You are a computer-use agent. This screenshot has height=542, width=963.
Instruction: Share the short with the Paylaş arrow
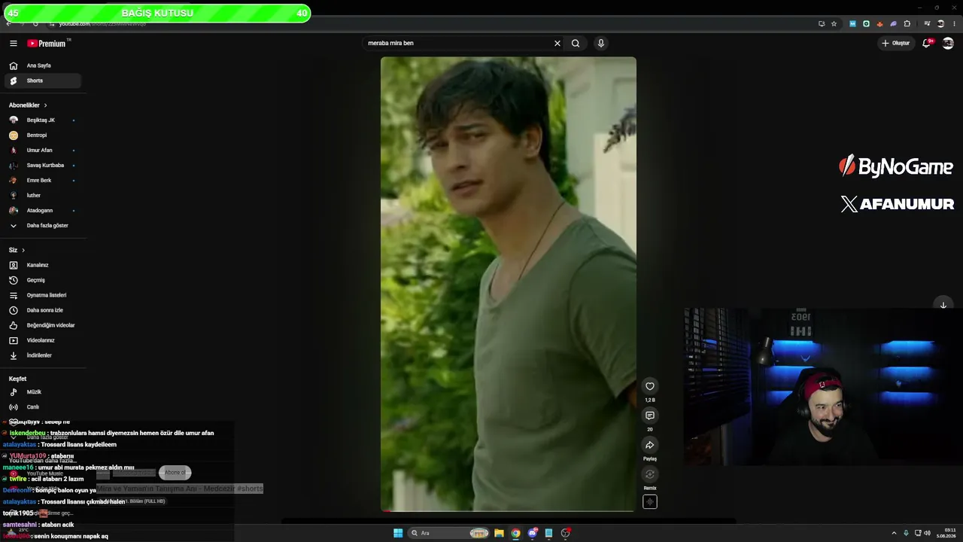pos(650,445)
